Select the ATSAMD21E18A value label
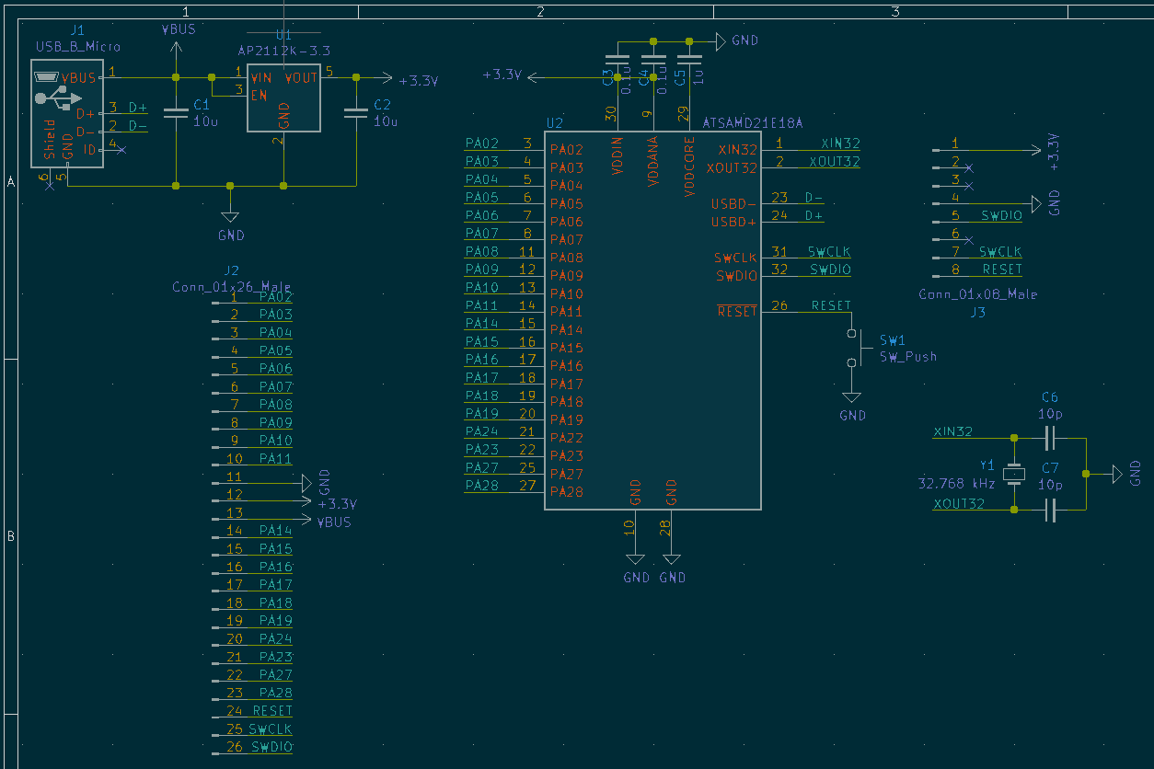This screenshot has width=1154, height=769. [753, 122]
